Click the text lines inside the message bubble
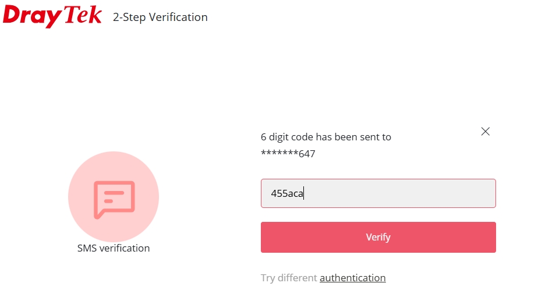This screenshot has width=538, height=297. click(113, 197)
